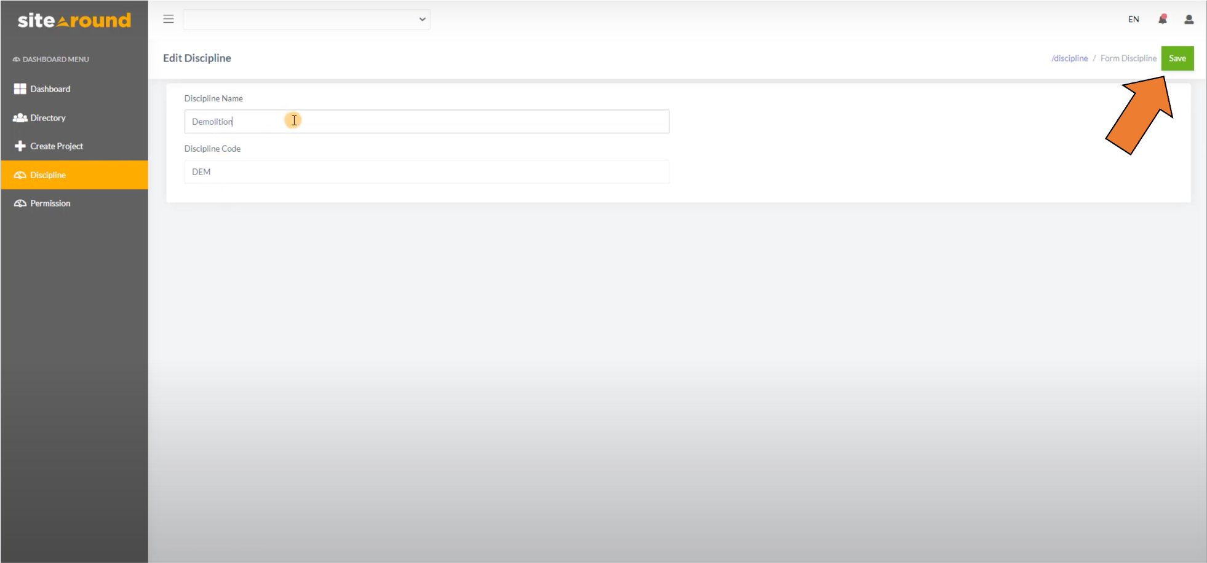
Task: Focus the Discipline Code field
Action: 426,172
